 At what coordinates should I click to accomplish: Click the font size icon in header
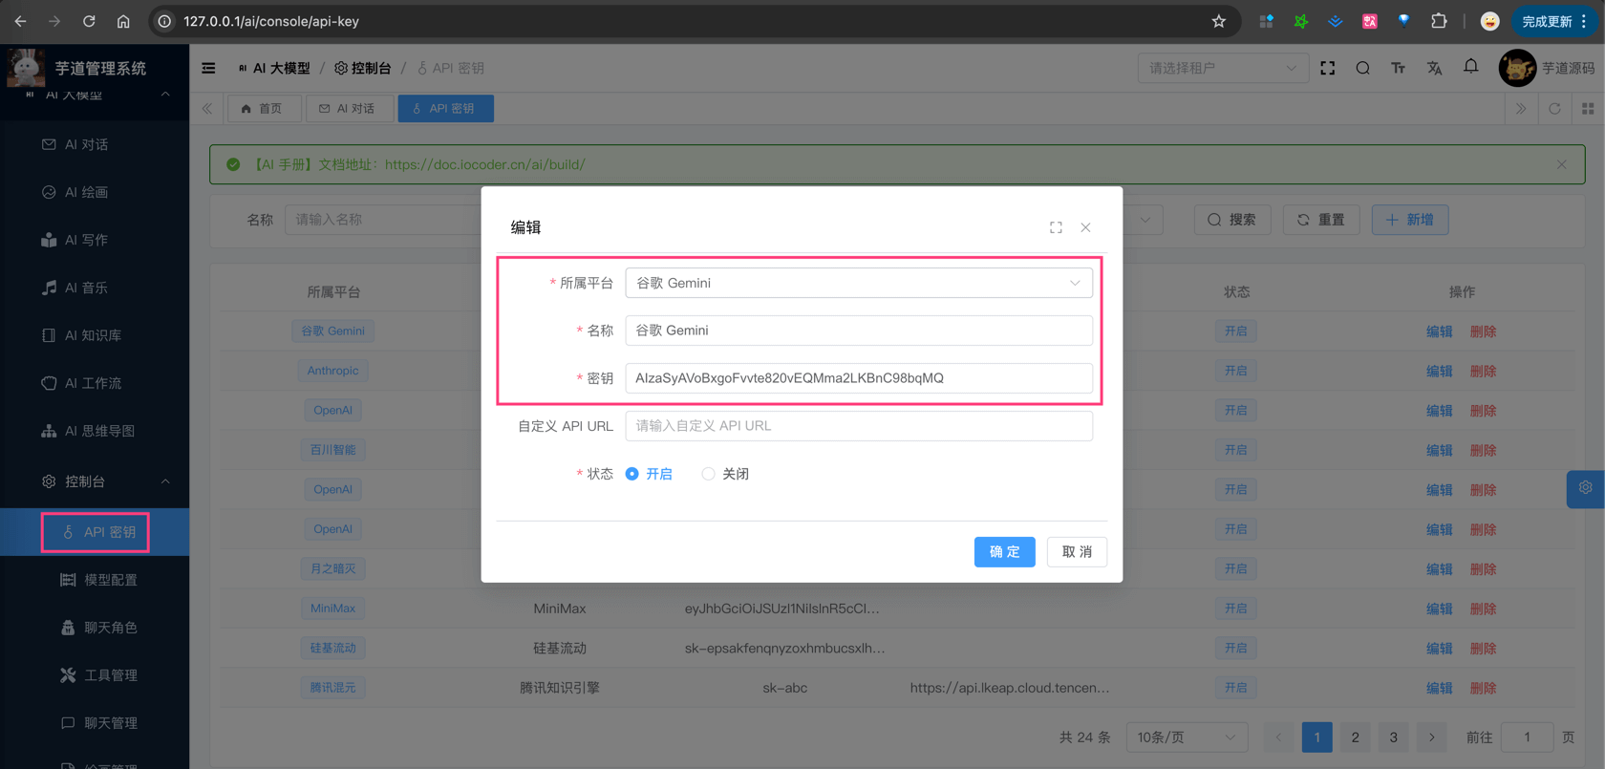(x=1398, y=68)
